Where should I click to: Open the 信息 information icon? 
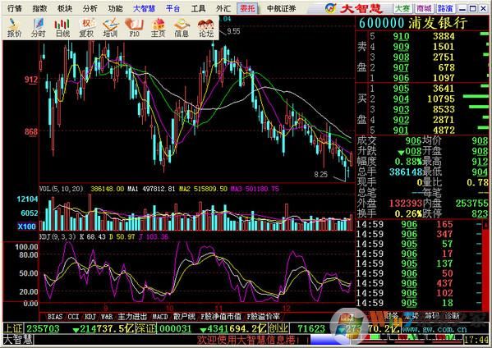[x=182, y=28]
